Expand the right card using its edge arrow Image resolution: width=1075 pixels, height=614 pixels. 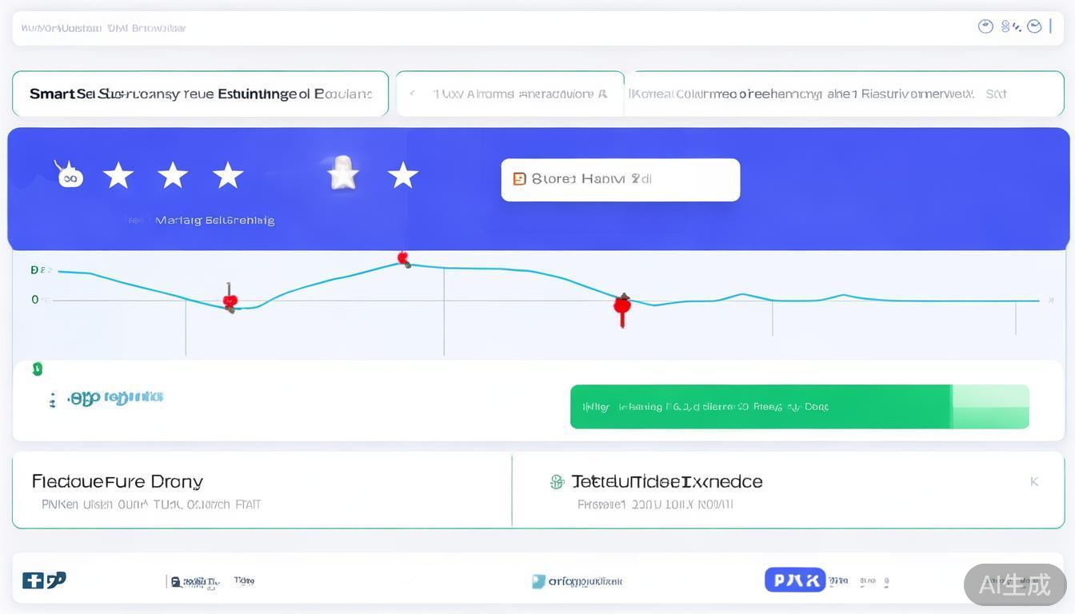(x=1033, y=481)
